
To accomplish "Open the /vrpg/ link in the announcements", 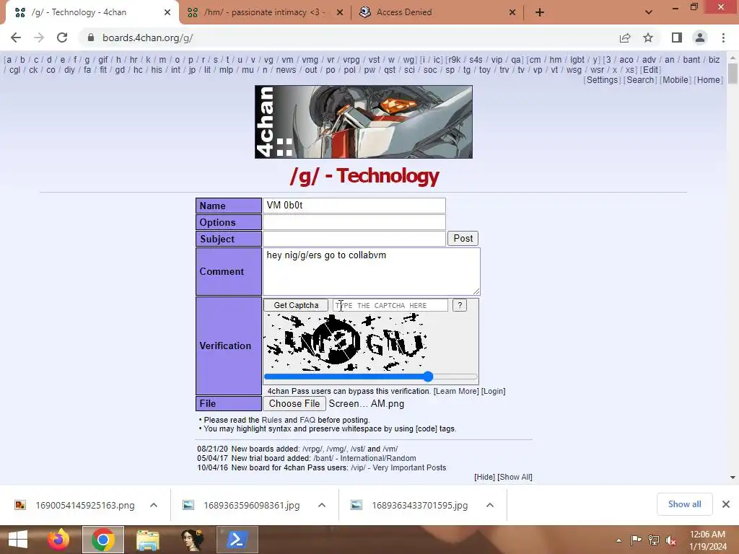I will (312, 449).
